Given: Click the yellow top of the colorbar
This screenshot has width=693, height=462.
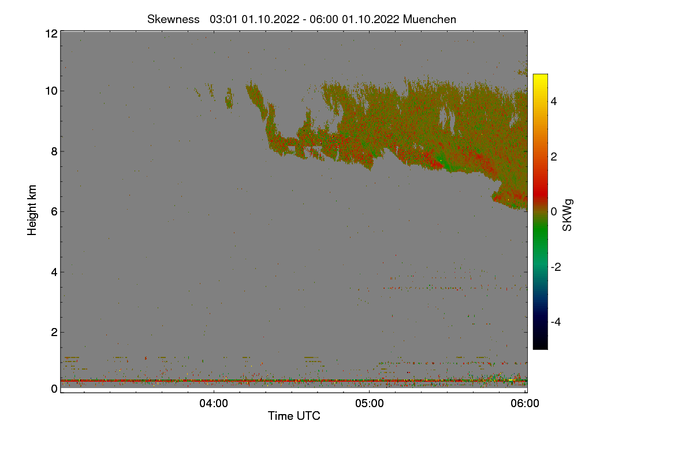Looking at the screenshot, I should click(x=540, y=79).
